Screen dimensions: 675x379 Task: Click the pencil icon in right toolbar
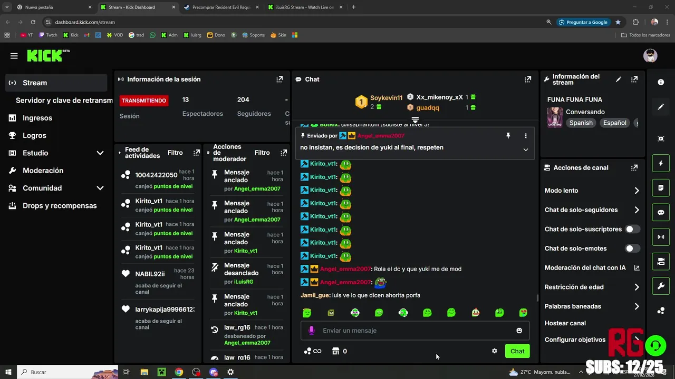pyautogui.click(x=661, y=107)
